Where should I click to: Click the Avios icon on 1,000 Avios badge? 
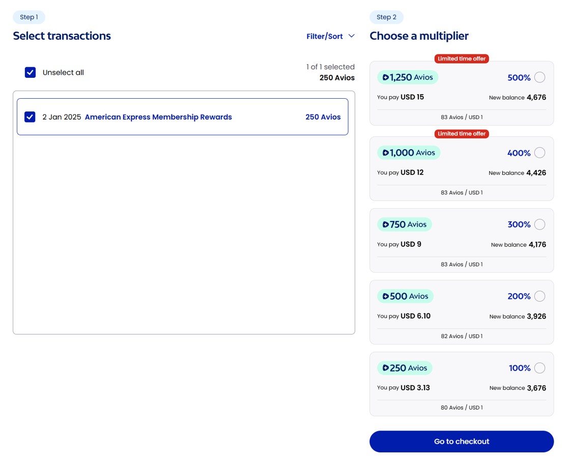tap(386, 153)
